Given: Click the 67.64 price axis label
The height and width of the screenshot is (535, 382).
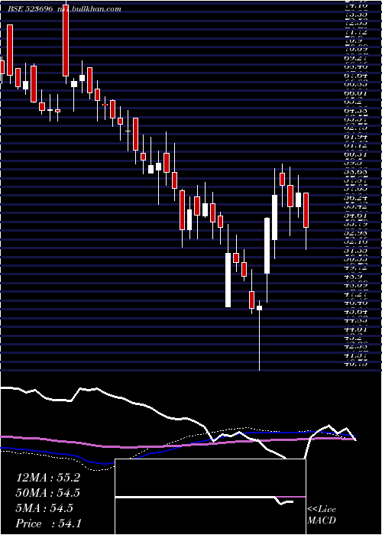Looking at the screenshot, I should (x=356, y=76).
